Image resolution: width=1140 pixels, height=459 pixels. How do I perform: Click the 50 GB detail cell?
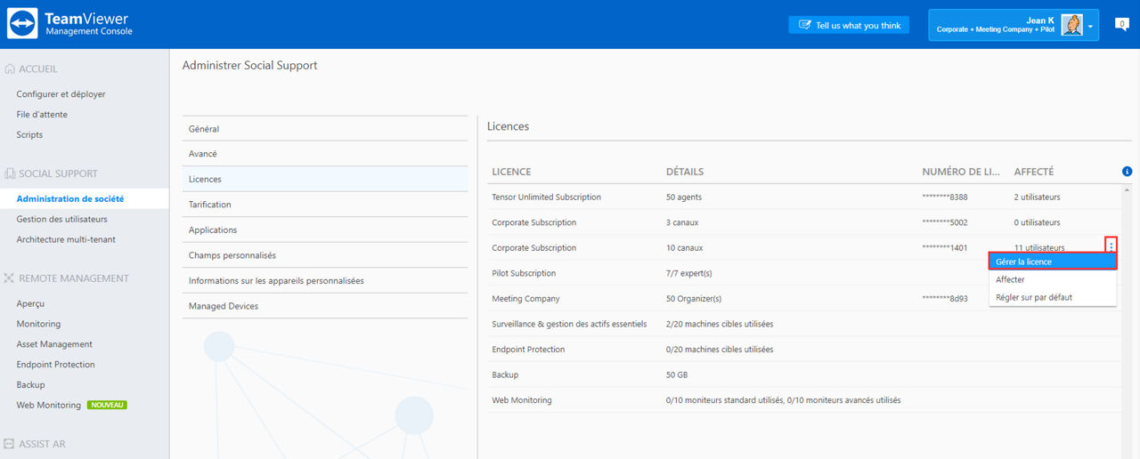(x=679, y=375)
